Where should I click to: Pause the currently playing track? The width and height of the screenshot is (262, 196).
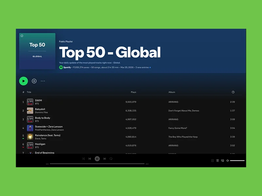click(x=97, y=158)
